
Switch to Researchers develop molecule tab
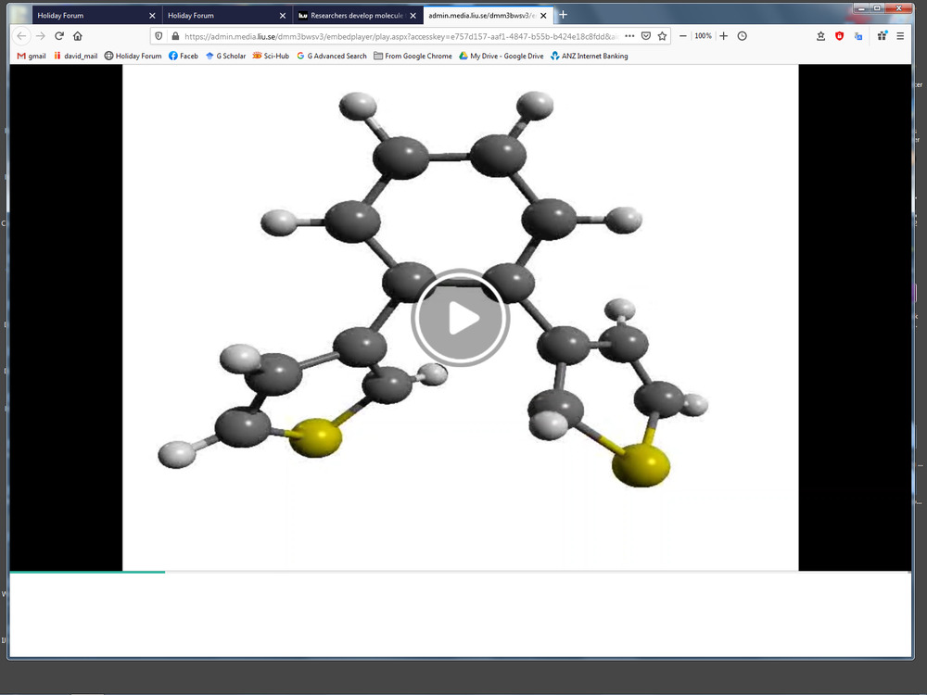(350, 15)
